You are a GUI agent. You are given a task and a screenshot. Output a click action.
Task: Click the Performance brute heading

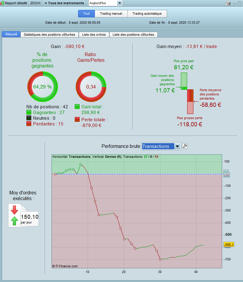coord(121,146)
